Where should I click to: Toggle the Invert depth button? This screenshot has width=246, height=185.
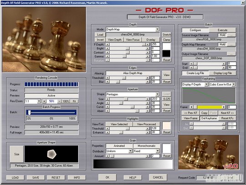pos(100,40)
